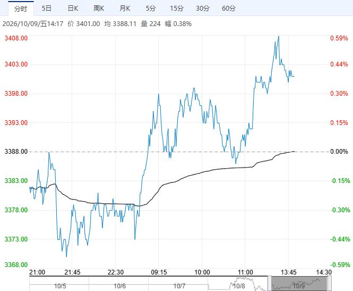Click the 3373.00 price axis label
Image resolution: width=353 pixels, height=291 pixels.
coord(16,239)
